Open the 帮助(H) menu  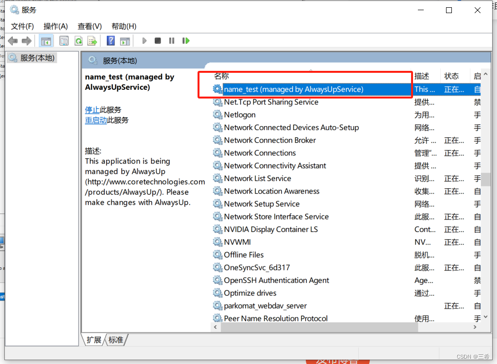pyautogui.click(x=124, y=26)
